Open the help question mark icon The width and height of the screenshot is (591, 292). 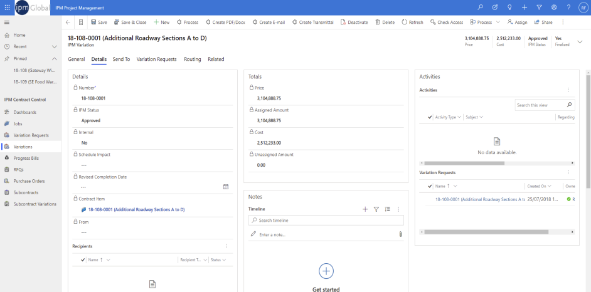(x=569, y=8)
